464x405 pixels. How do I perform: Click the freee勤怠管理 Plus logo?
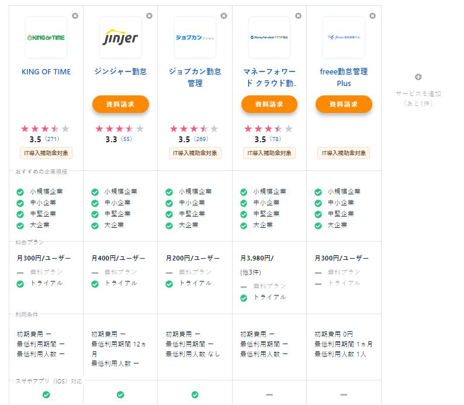click(344, 37)
